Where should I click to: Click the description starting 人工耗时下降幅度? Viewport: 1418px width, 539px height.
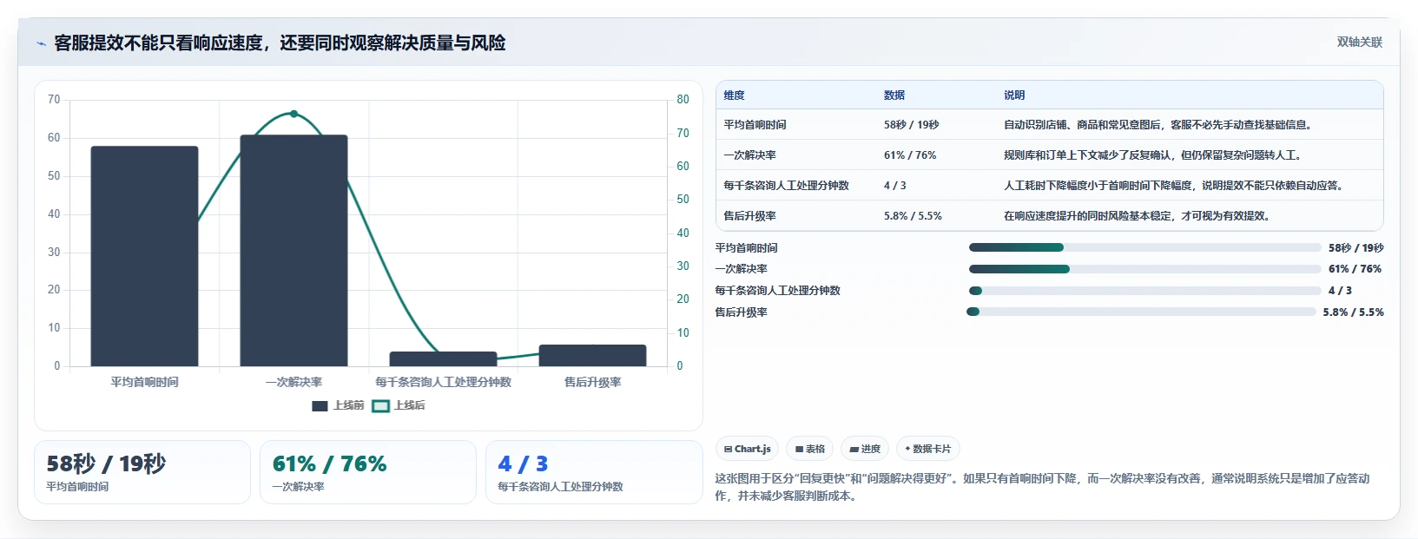coord(1176,186)
